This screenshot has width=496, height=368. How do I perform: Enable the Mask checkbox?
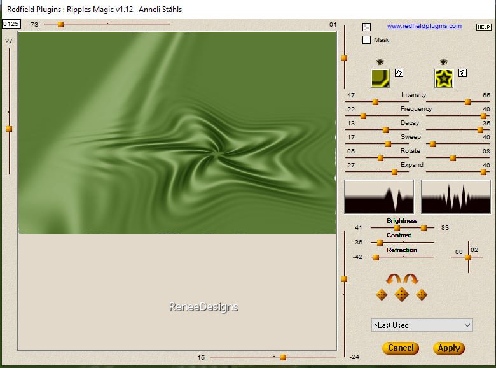coord(366,40)
